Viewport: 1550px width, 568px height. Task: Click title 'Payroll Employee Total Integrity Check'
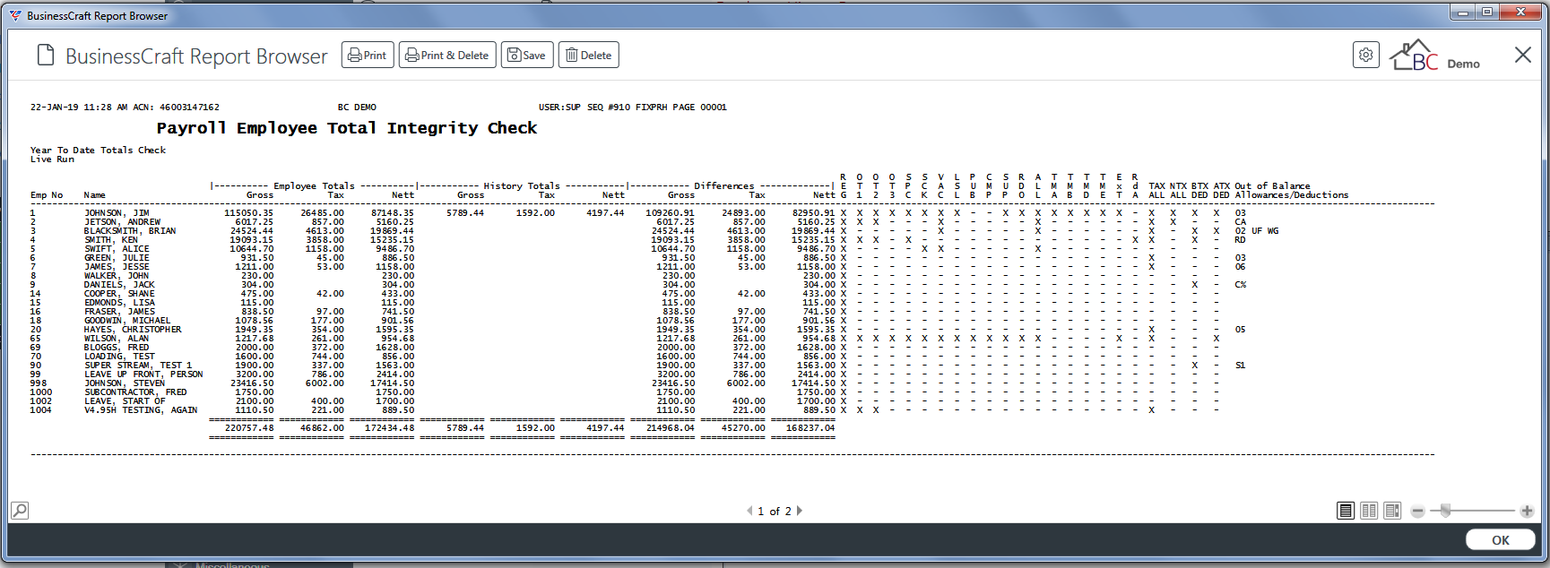(347, 128)
